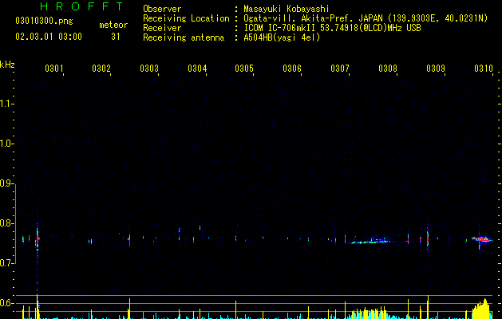This screenshot has height=319, width=502.
Task: Click the yellow intensity hump below 0310
Action: 482,309
